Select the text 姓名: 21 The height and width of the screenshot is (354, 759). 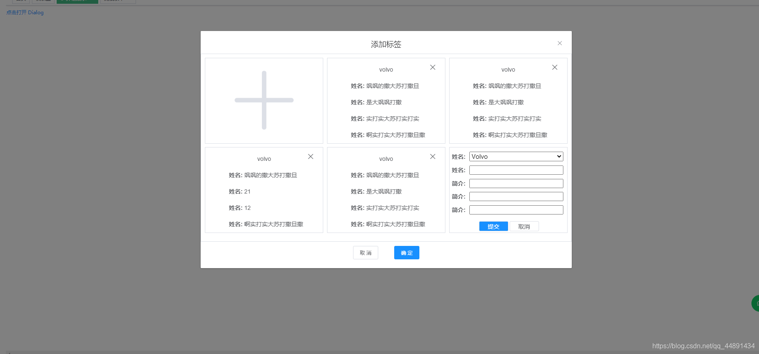tap(239, 191)
